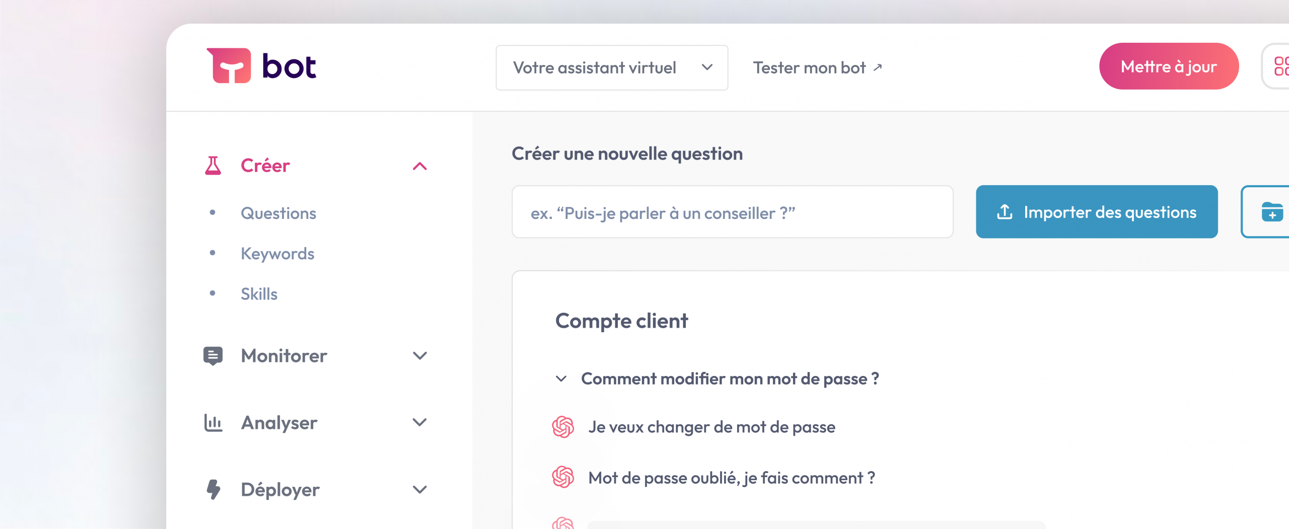Click the AI icon beside 'Mot de passe oublié'
The height and width of the screenshot is (529, 1289).
tap(563, 477)
